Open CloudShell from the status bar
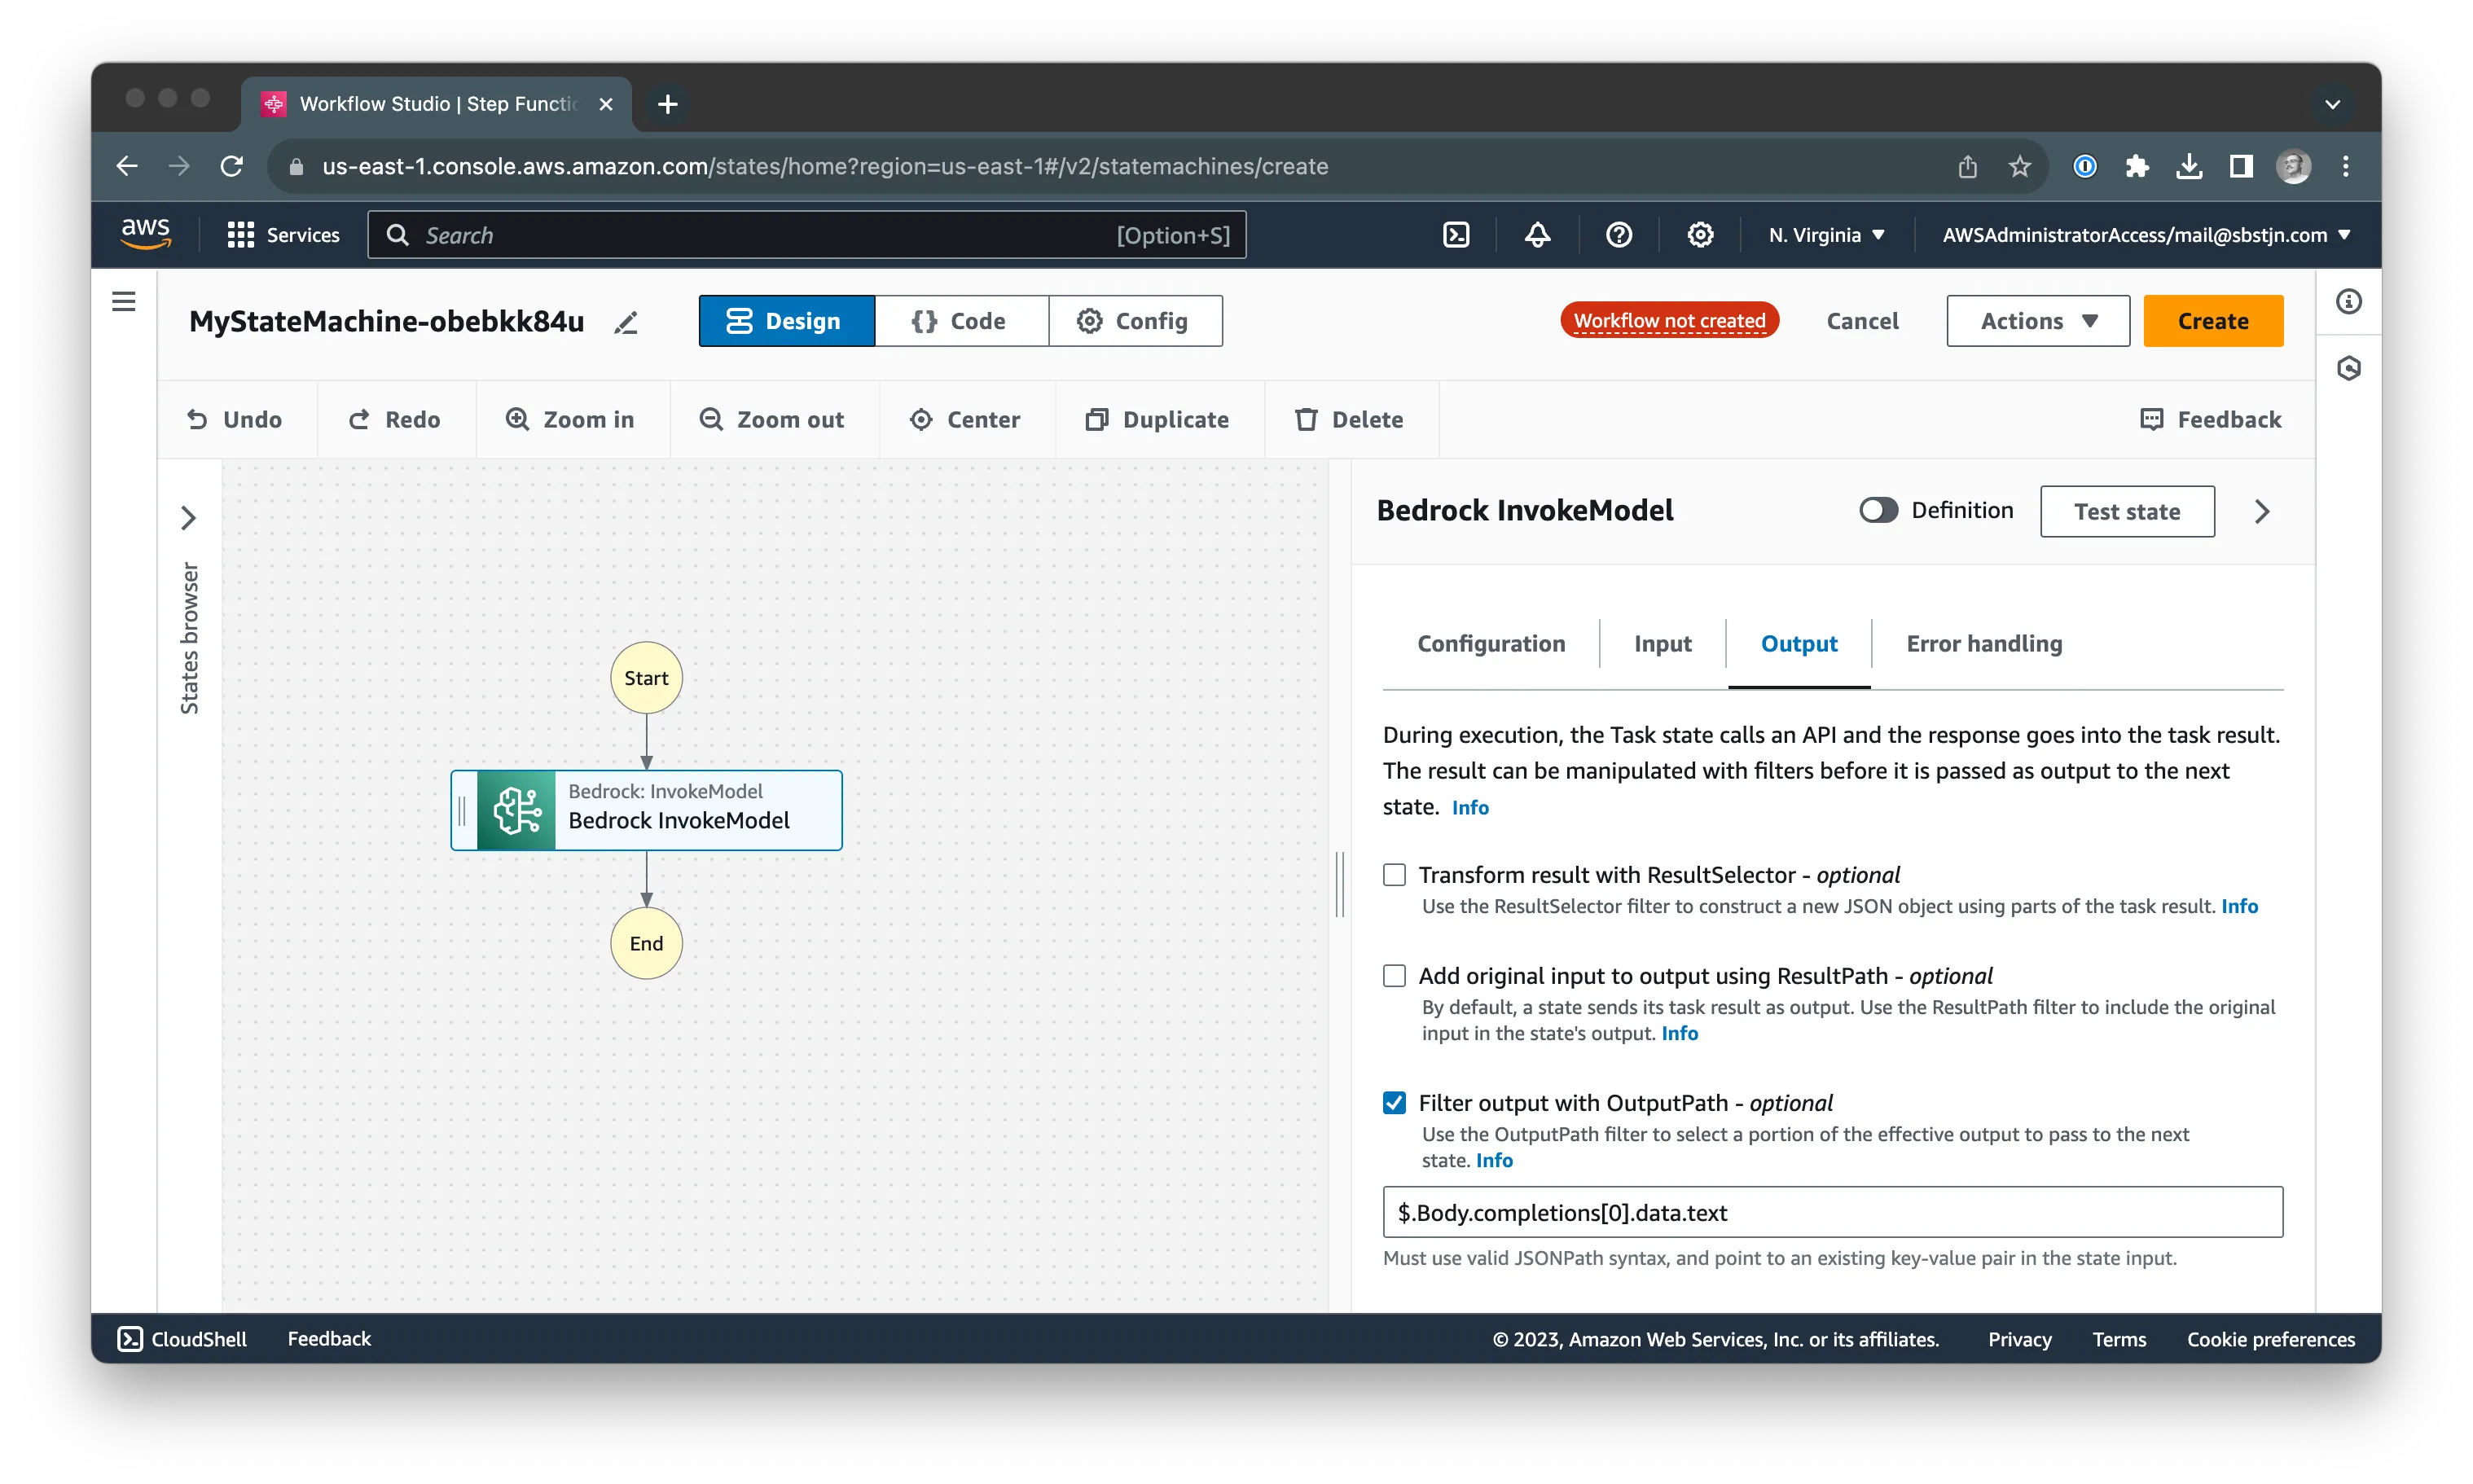The height and width of the screenshot is (1484, 2473). (182, 1339)
